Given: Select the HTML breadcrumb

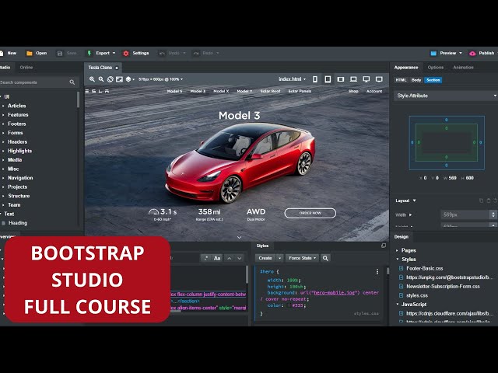Looking at the screenshot, I should [401, 80].
